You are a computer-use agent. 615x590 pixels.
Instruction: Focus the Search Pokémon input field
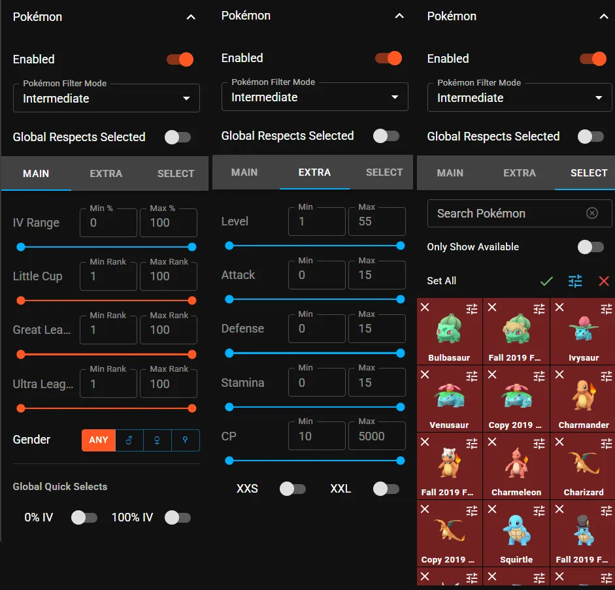(520, 213)
